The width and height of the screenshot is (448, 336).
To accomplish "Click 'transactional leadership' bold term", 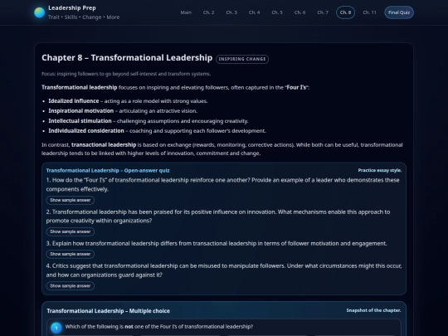I will click(104, 145).
